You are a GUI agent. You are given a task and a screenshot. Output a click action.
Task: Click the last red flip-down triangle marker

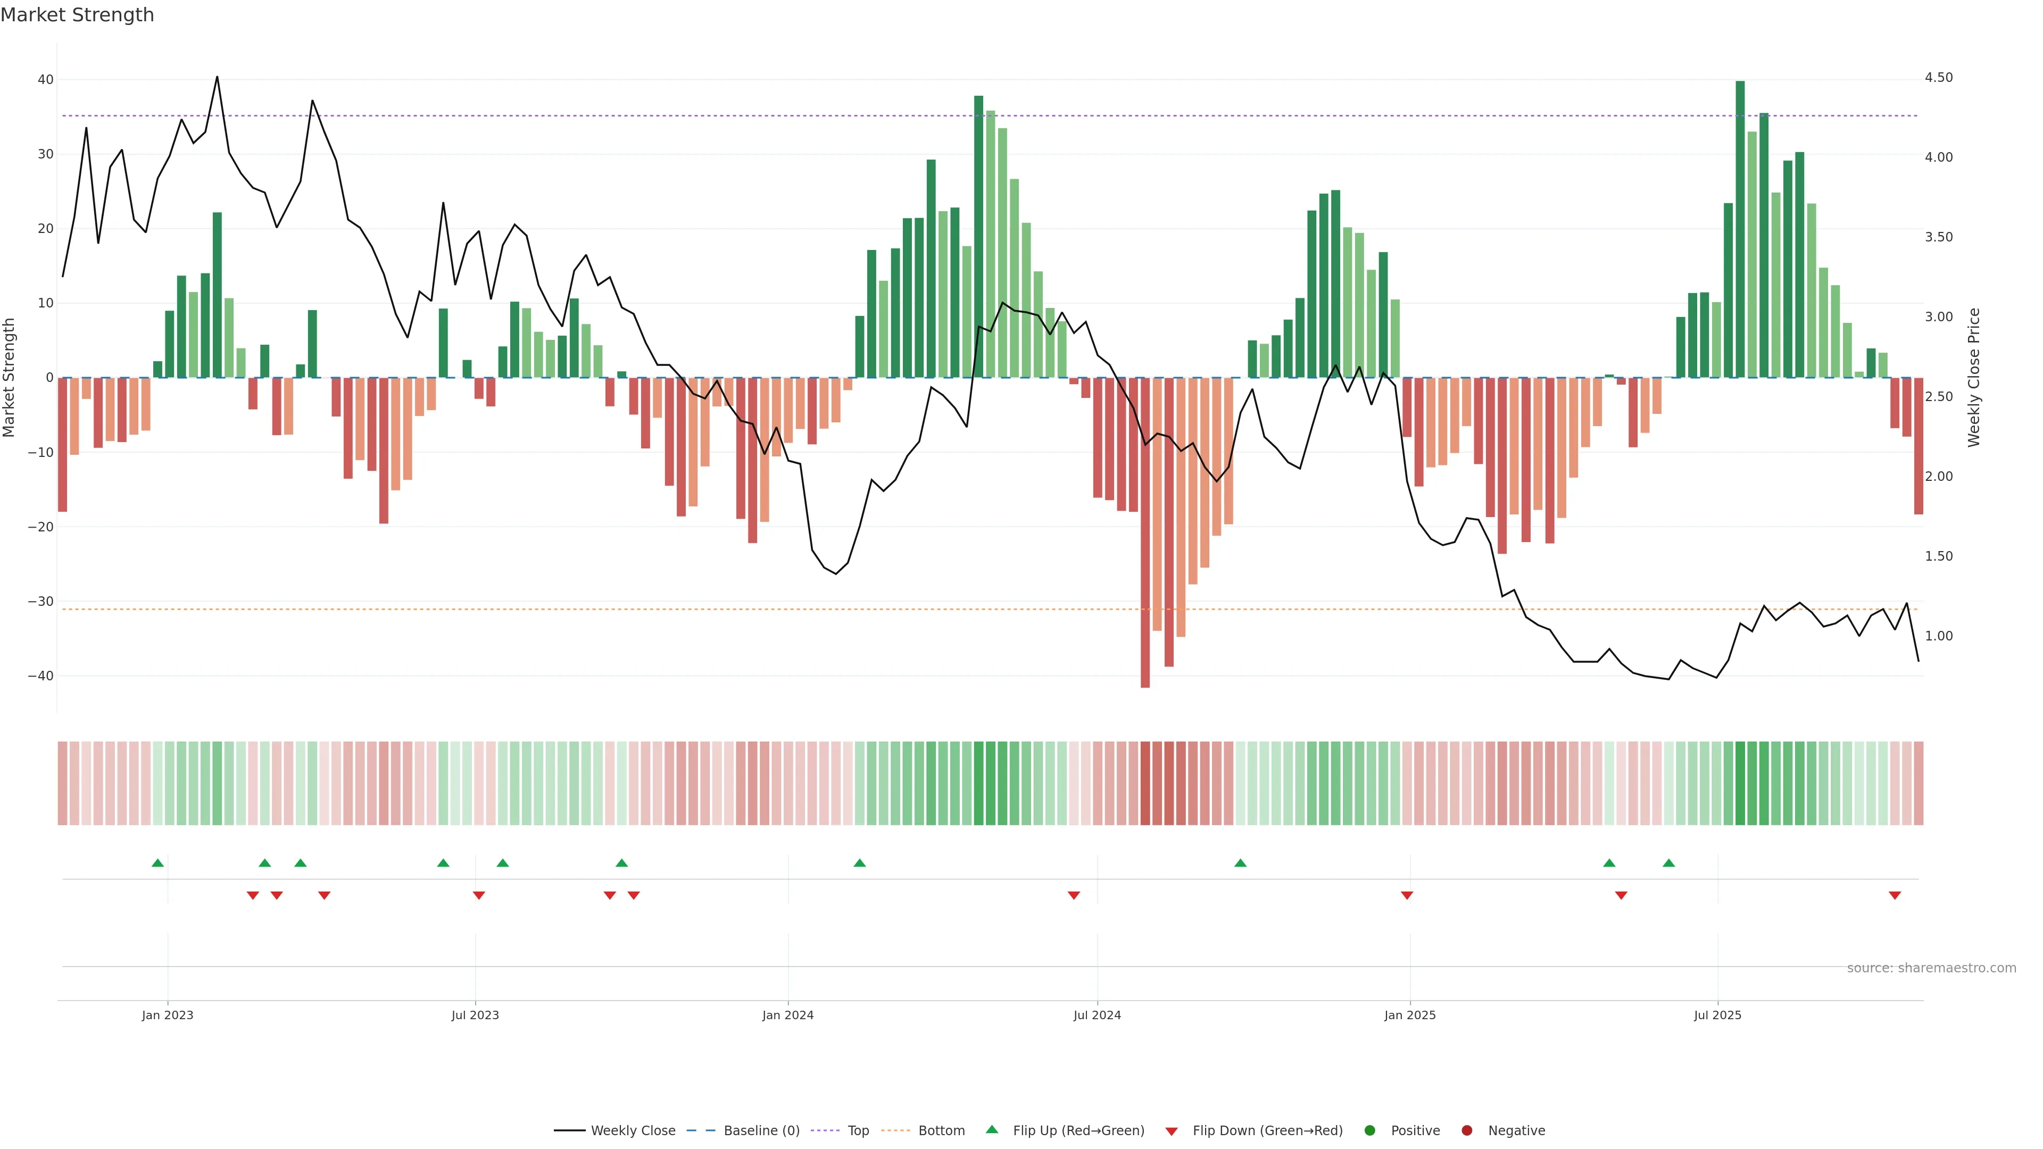[x=1895, y=895]
